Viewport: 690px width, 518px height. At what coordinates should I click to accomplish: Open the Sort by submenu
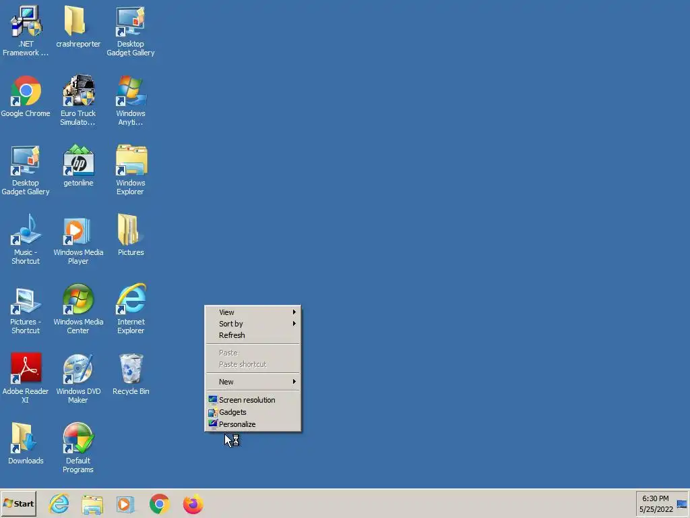point(253,324)
